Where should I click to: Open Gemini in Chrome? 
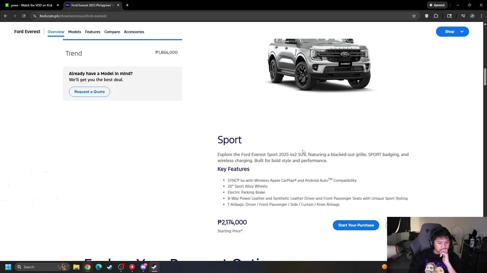[x=437, y=5]
